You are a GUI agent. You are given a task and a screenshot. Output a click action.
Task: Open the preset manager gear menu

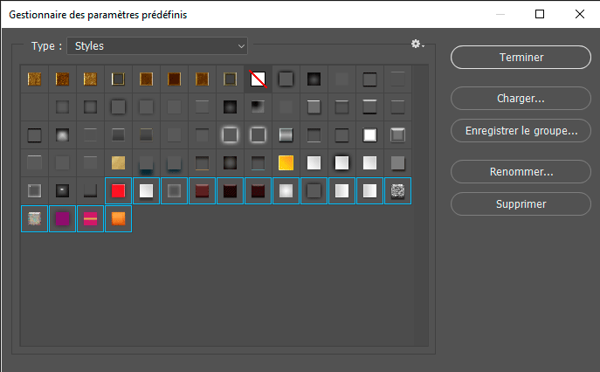(x=417, y=45)
